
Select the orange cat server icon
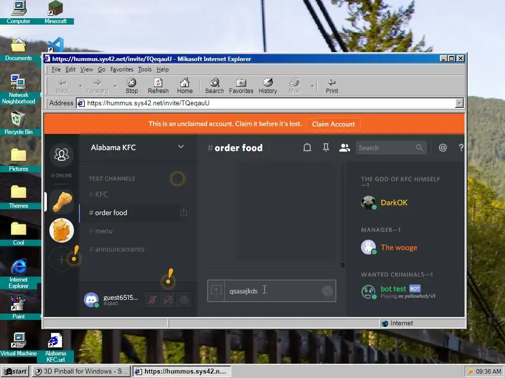pyautogui.click(x=62, y=230)
